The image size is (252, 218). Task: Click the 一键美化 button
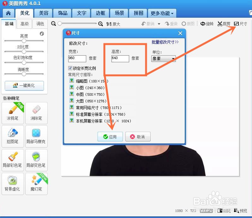coord(24,85)
